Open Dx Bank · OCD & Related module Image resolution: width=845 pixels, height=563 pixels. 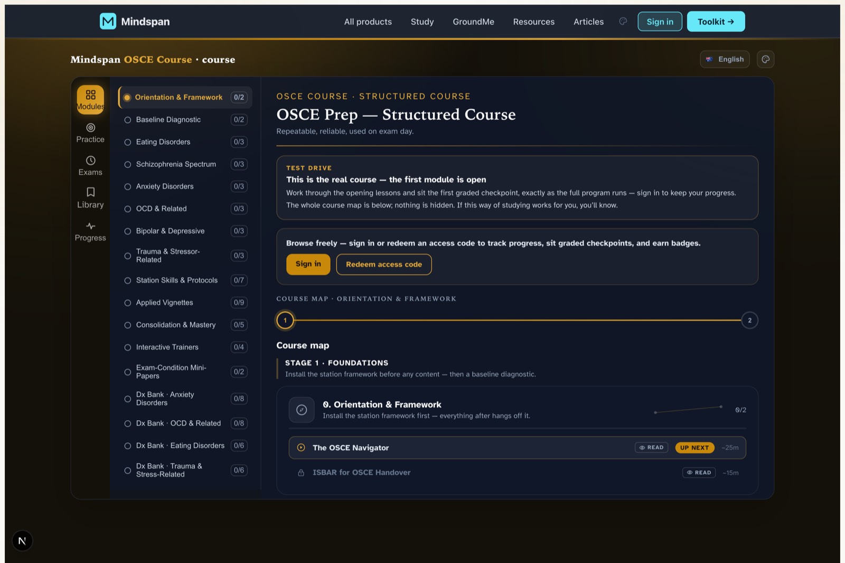point(185,424)
